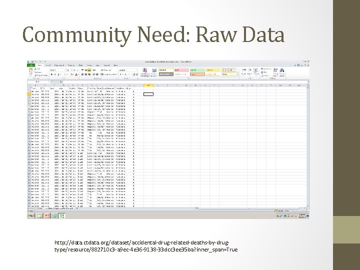Open the Name Box dropdown arrow
360x270 pixels.
(49, 81)
